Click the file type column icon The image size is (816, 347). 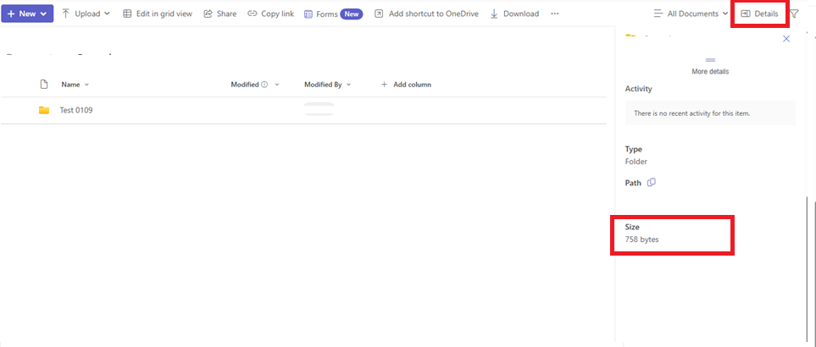(44, 84)
